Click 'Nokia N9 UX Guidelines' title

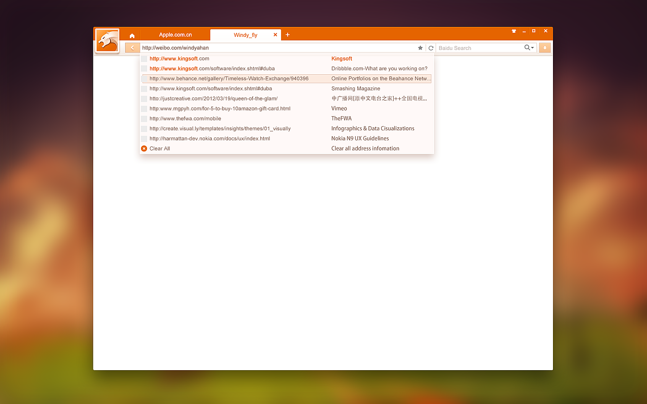[360, 138]
